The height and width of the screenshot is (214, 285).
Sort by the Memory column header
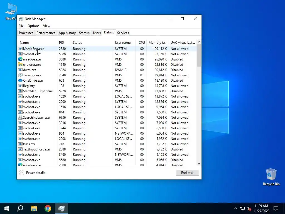[158, 43]
